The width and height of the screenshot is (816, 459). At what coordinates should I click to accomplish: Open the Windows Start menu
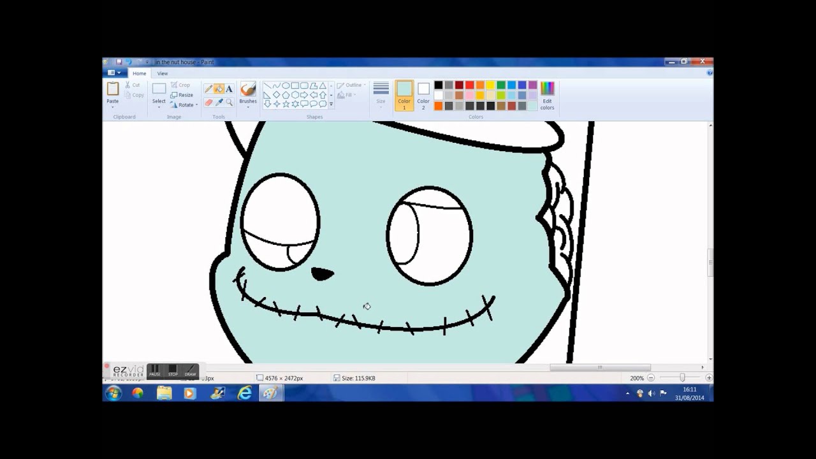(x=113, y=393)
